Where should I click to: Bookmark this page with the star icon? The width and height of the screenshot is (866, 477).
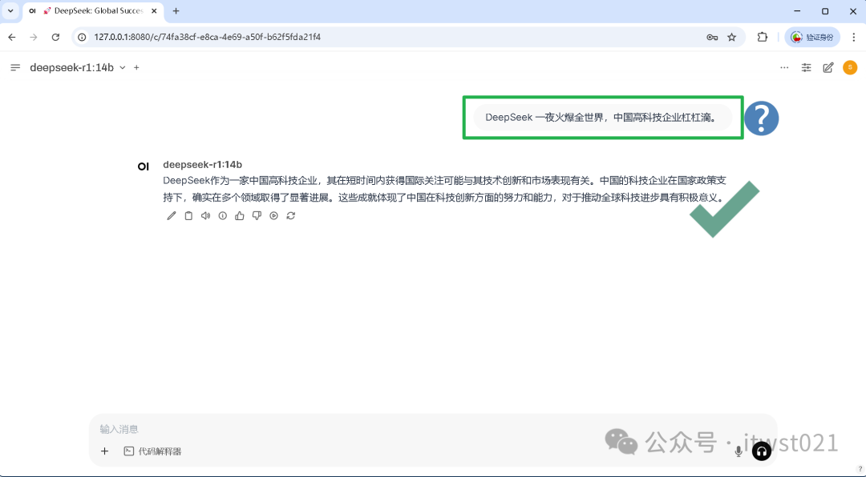pos(732,37)
